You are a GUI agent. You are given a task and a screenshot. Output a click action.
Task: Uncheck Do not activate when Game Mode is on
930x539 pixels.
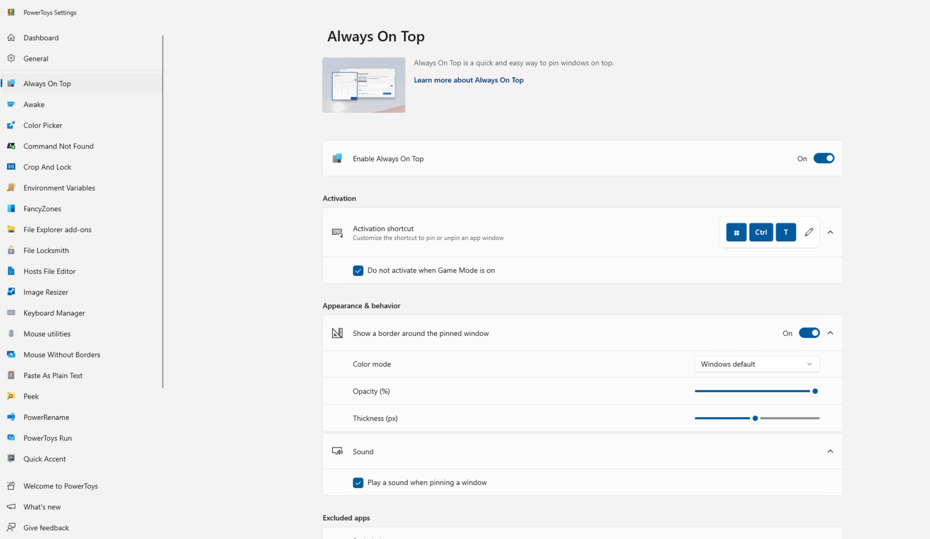tap(357, 270)
